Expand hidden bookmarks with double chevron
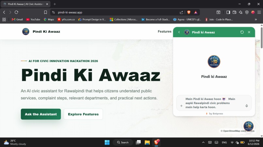The image size is (263, 147). pos(256,19)
